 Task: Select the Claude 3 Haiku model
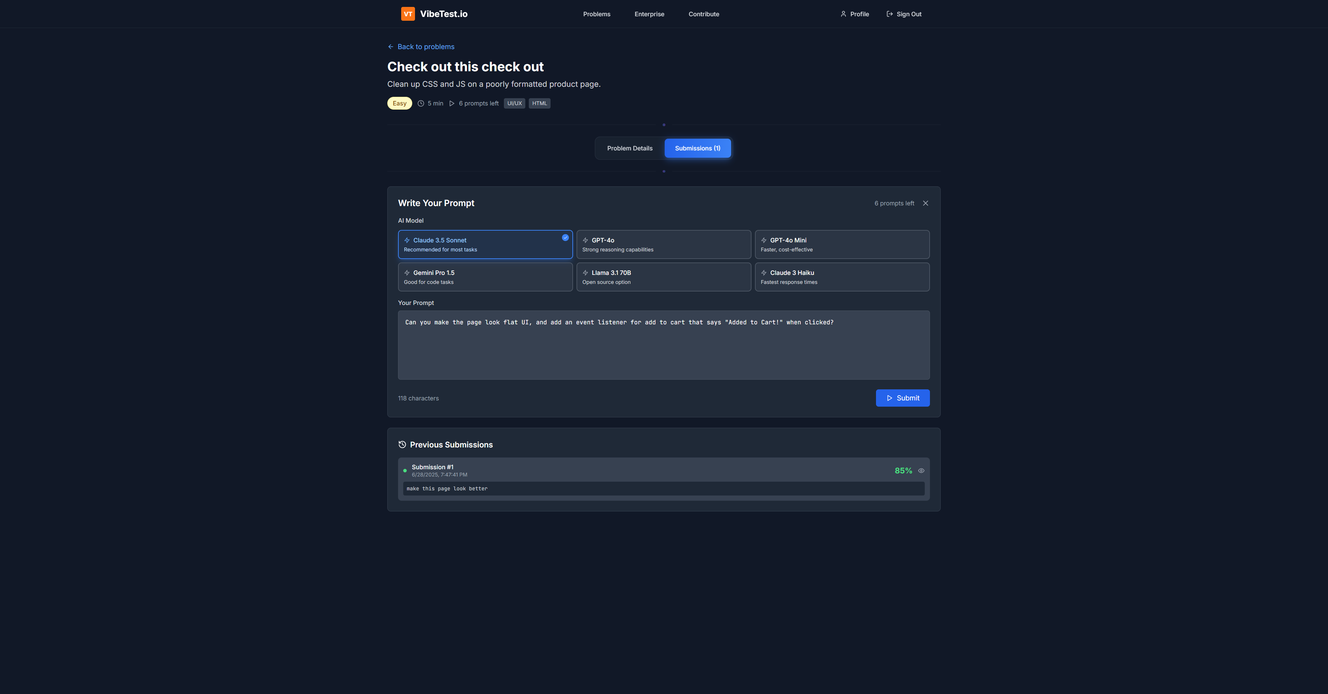point(841,277)
